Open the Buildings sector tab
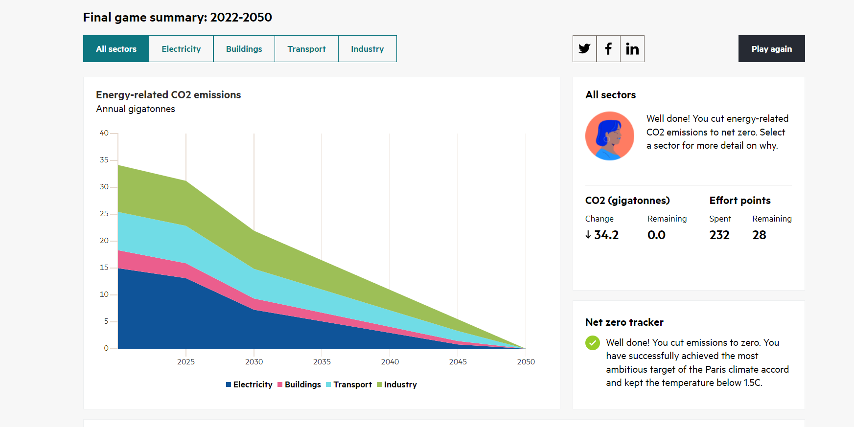The width and height of the screenshot is (854, 427). tap(244, 48)
